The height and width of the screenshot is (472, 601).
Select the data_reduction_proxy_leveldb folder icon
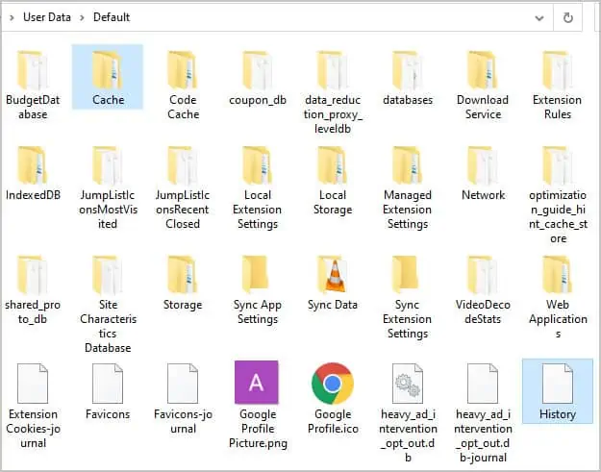[333, 70]
